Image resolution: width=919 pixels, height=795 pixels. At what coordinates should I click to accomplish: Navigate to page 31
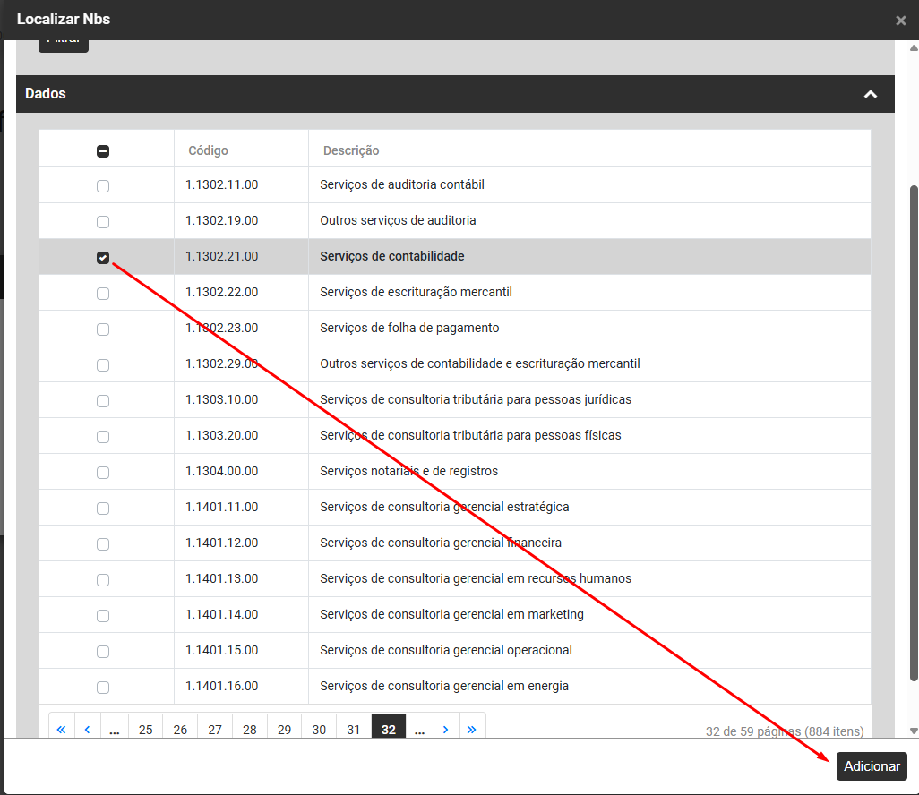pos(353,730)
